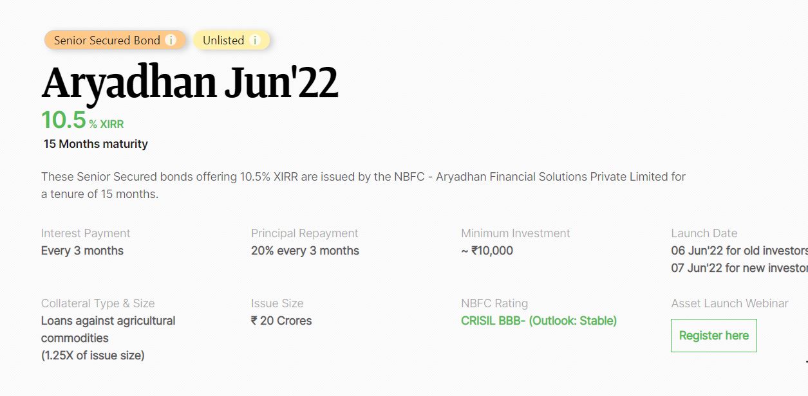Click the Launch Date label
This screenshot has width=808, height=396.
coord(704,233)
